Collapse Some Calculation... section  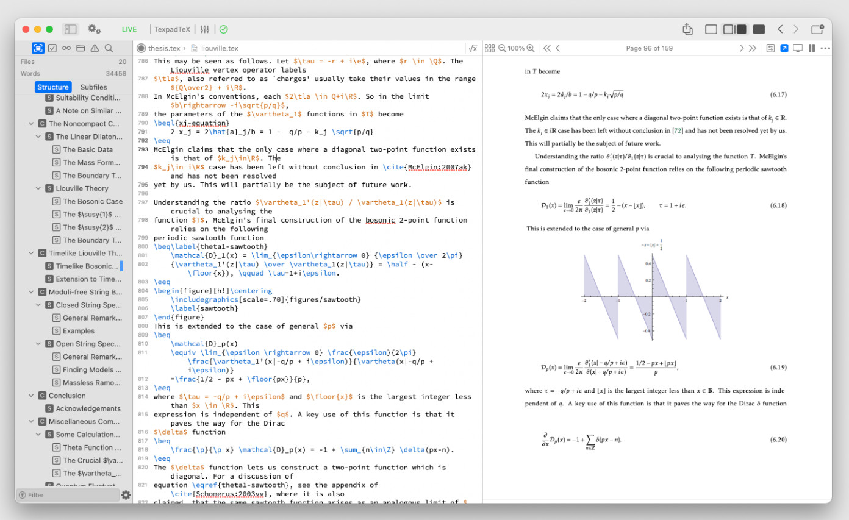click(38, 435)
